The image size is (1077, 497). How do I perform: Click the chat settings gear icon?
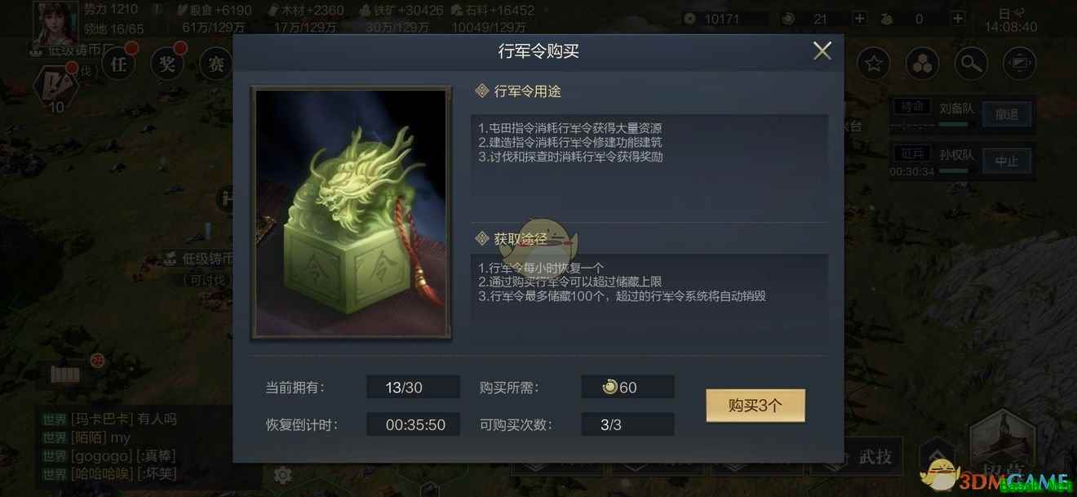282,475
